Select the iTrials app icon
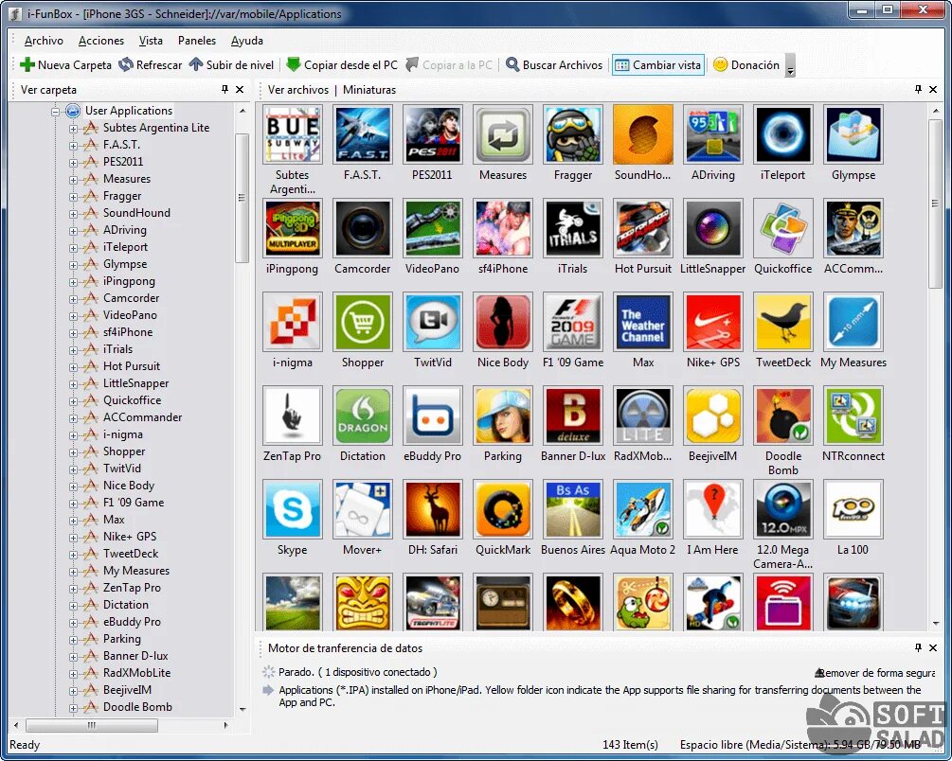This screenshot has height=761, width=952. [x=572, y=228]
